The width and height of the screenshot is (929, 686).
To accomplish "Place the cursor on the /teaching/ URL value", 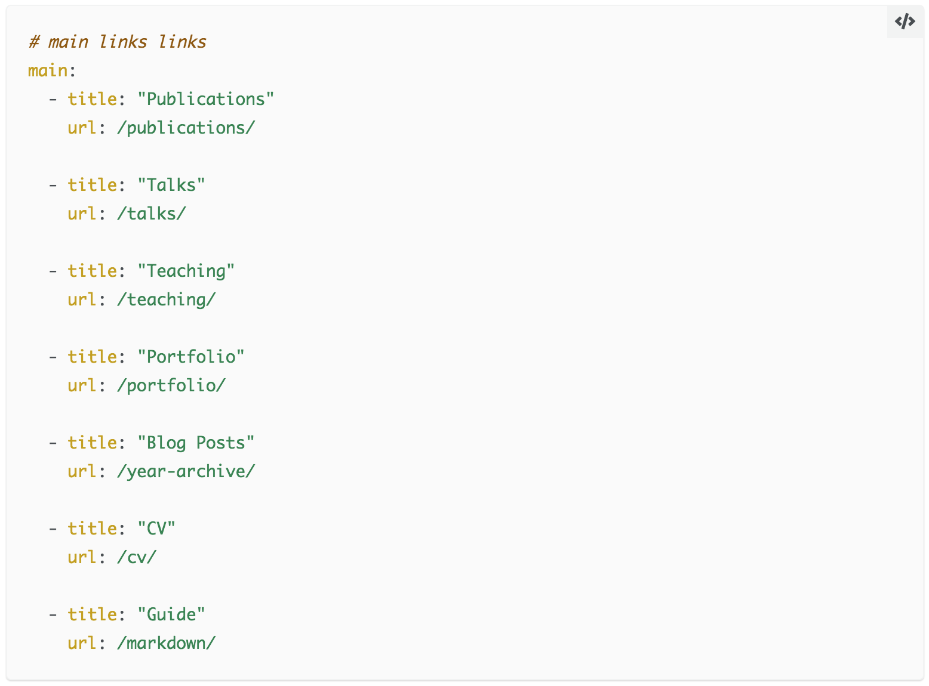I will click(x=166, y=299).
